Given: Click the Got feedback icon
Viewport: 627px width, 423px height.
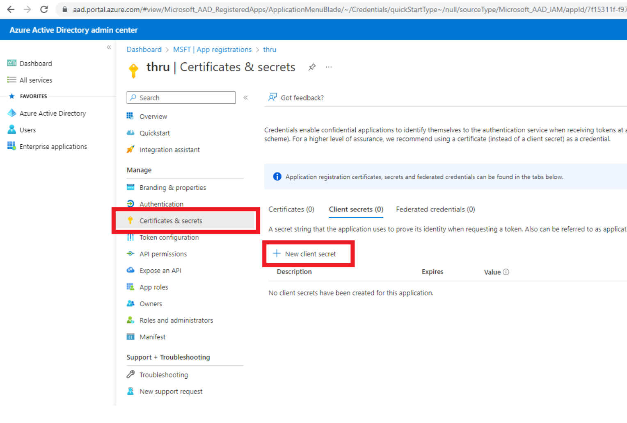Looking at the screenshot, I should 272,98.
